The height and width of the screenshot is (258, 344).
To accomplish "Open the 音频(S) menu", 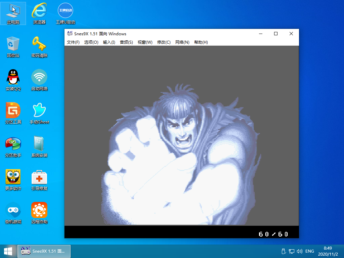I will pos(126,42).
